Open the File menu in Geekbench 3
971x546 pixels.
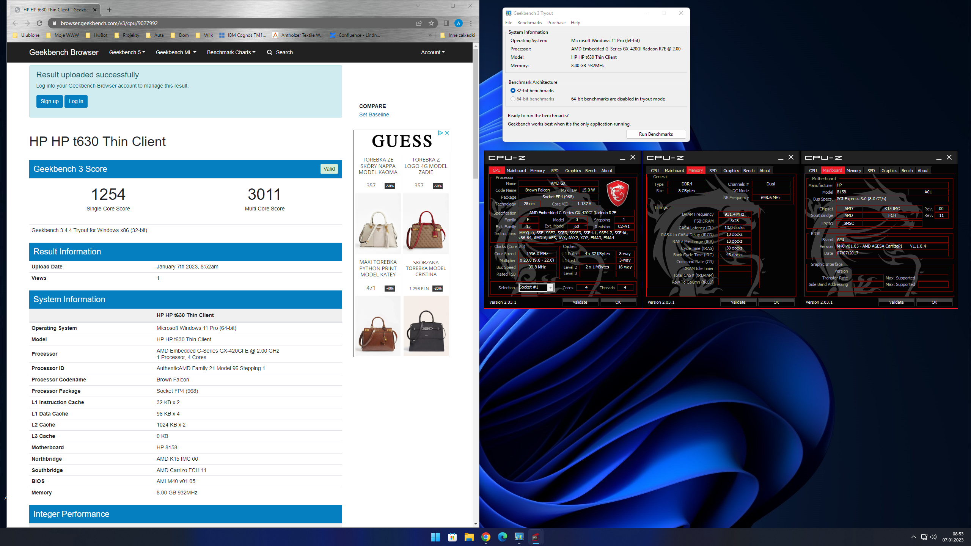coord(509,23)
